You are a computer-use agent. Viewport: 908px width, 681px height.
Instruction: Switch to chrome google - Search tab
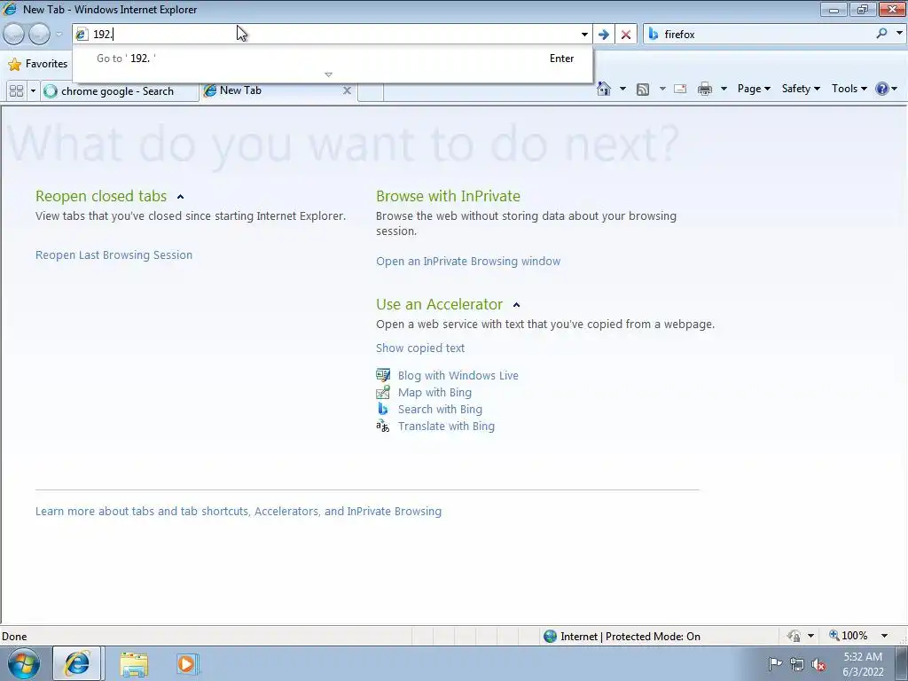(120, 91)
